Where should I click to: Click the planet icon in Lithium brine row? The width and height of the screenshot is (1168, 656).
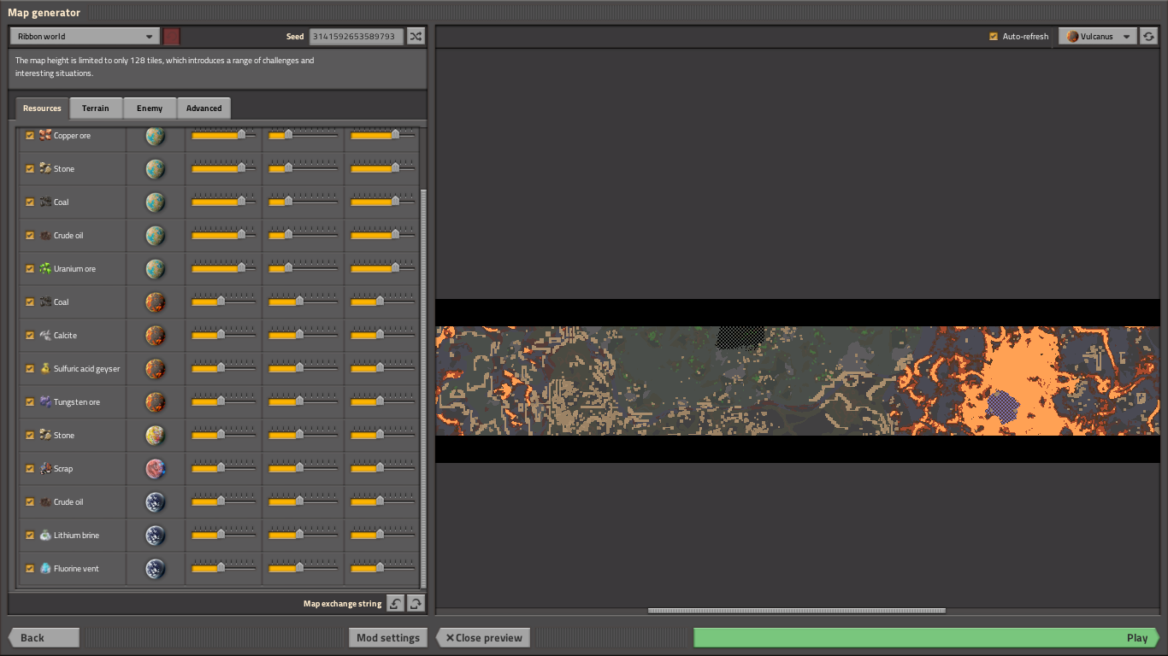pos(155,536)
